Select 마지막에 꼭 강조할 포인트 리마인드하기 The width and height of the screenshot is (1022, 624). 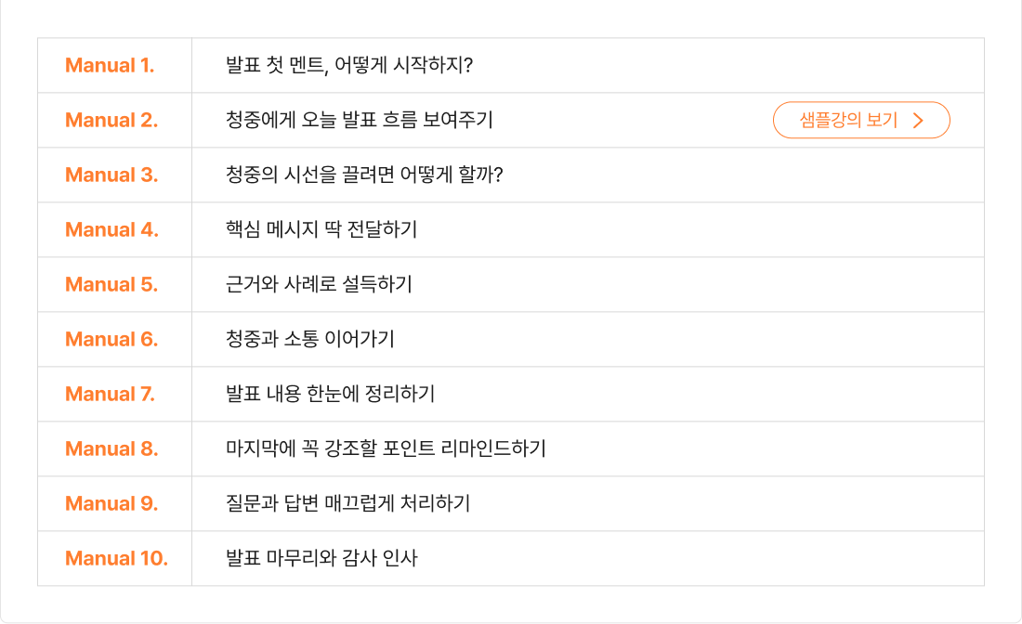point(386,448)
